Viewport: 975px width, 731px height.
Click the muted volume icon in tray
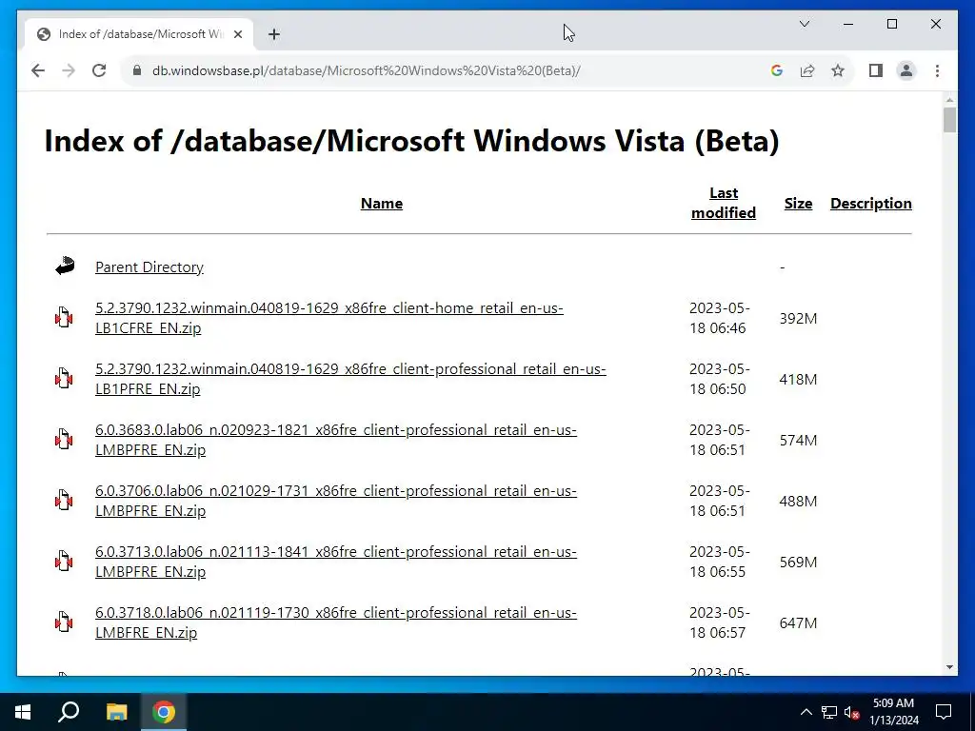(x=851, y=712)
